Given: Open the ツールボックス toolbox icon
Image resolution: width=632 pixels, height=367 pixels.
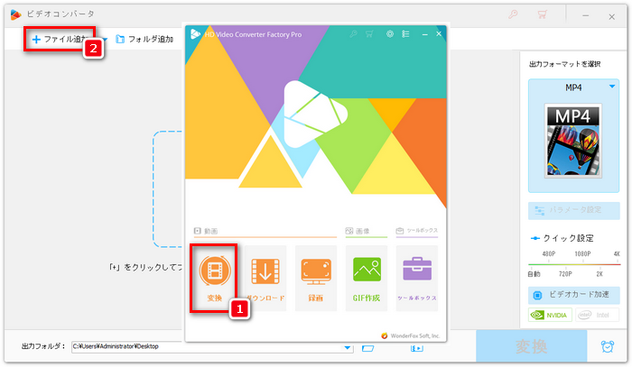Looking at the screenshot, I should point(417,274).
